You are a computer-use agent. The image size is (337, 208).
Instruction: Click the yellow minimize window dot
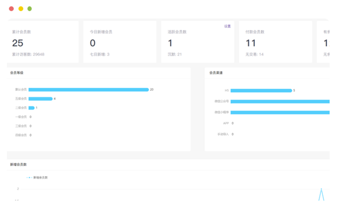click(x=21, y=9)
